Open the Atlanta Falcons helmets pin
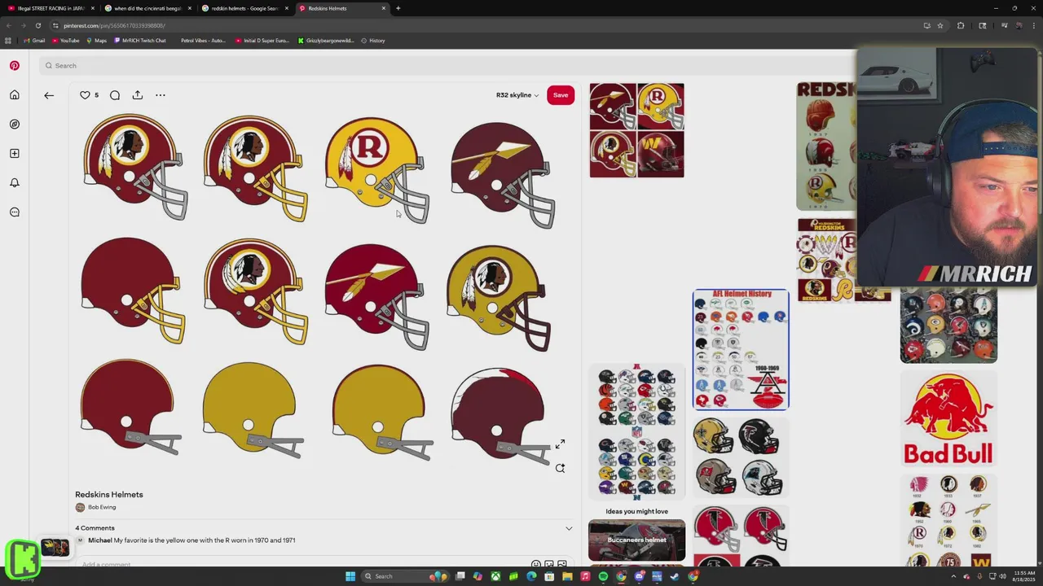 point(741,536)
